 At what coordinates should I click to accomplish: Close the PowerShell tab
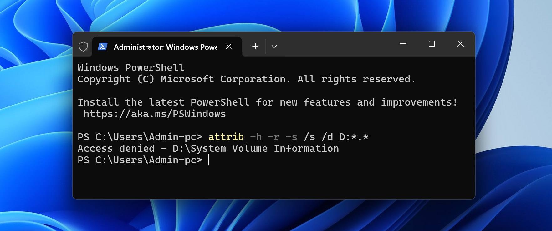[229, 47]
